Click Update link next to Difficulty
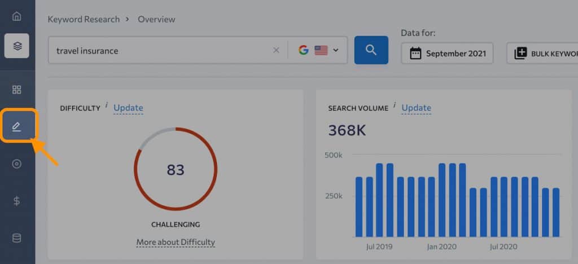This screenshot has width=578, height=264. coord(128,108)
